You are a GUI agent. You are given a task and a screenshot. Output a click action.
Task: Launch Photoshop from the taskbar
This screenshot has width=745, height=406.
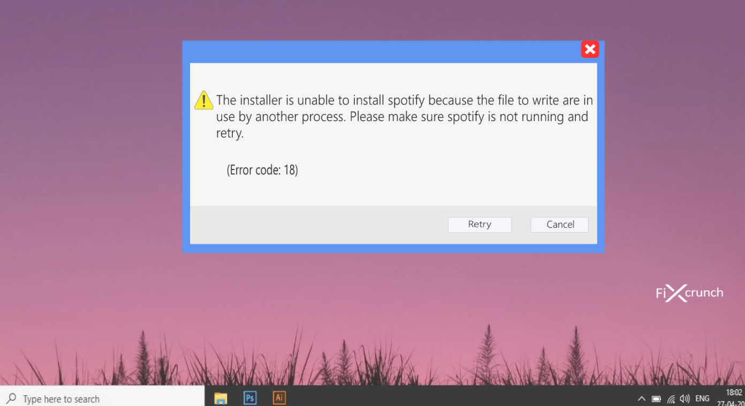250,398
